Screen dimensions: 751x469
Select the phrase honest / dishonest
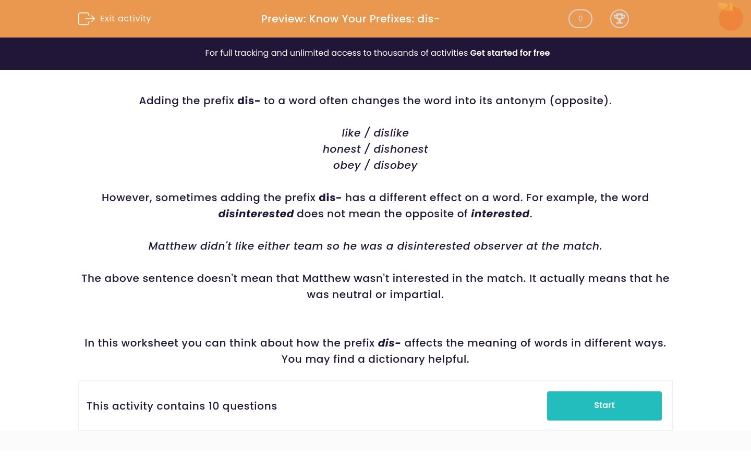tap(375, 149)
